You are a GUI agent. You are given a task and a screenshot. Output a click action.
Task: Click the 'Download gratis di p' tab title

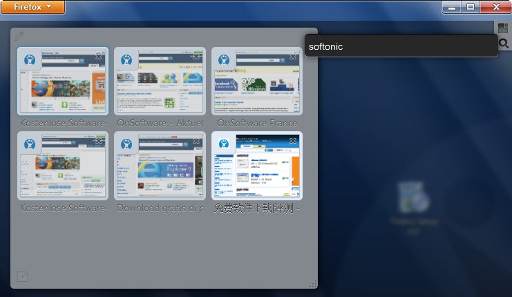(160, 207)
